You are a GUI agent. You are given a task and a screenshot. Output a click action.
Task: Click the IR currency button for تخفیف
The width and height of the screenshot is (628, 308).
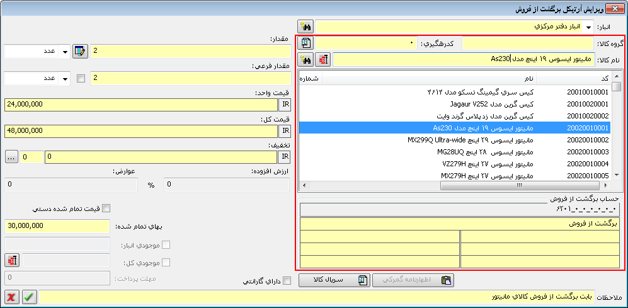click(284, 157)
